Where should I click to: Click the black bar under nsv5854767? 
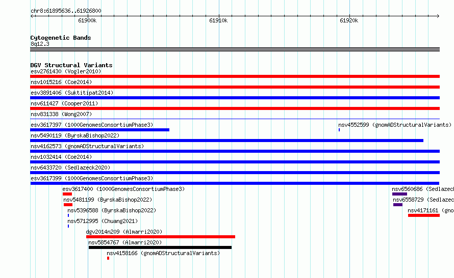(160, 247)
